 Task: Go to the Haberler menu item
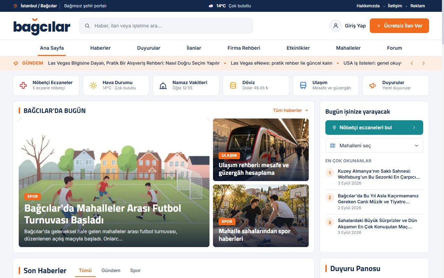[x=101, y=48]
